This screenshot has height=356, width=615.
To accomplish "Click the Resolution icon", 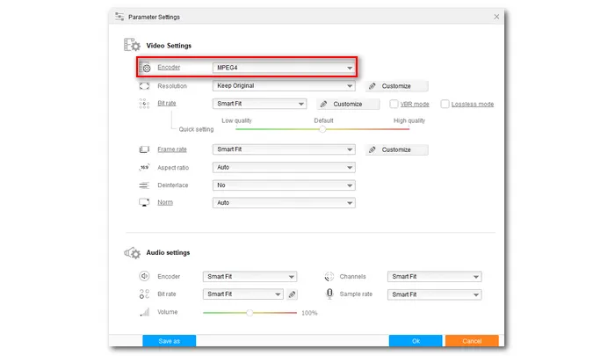I will coord(145,86).
